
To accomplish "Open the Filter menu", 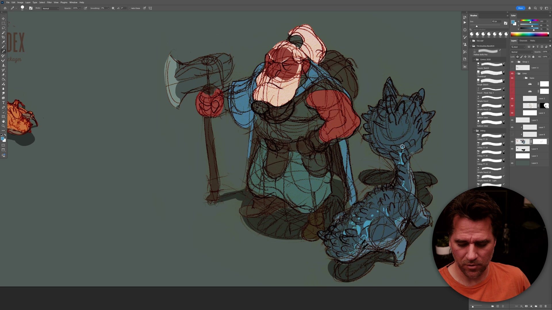I will click(x=49, y=2).
